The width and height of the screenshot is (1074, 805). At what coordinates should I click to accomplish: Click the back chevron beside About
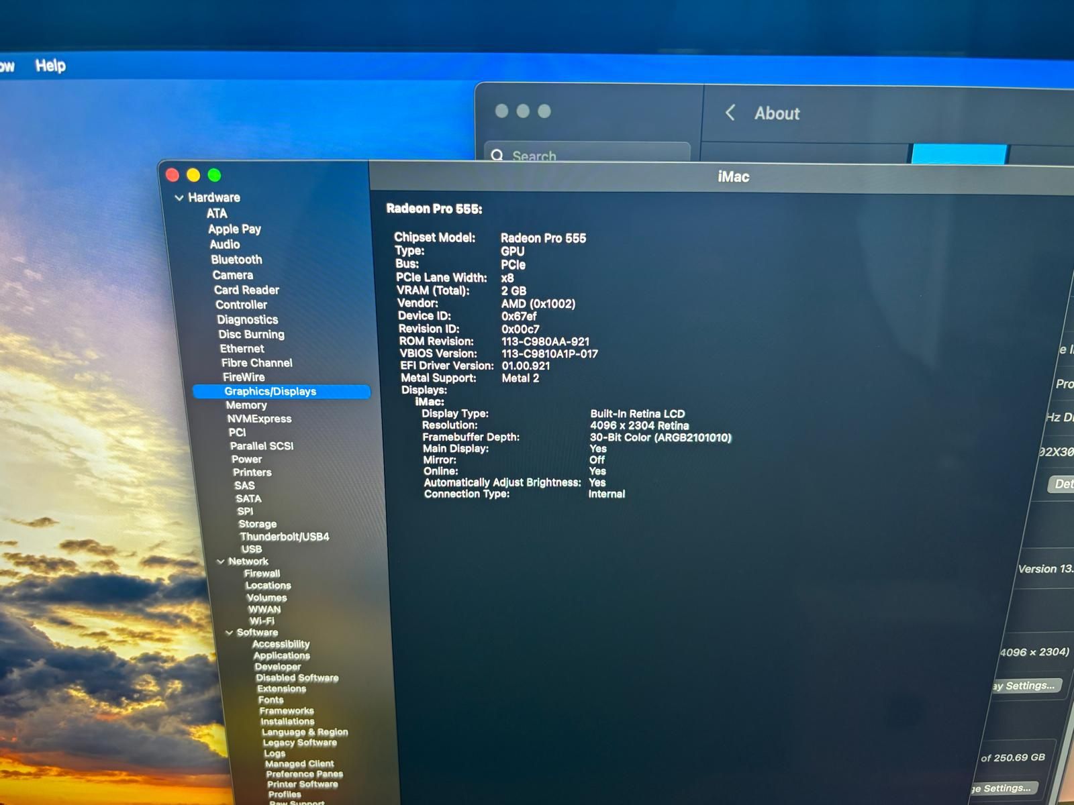[730, 113]
